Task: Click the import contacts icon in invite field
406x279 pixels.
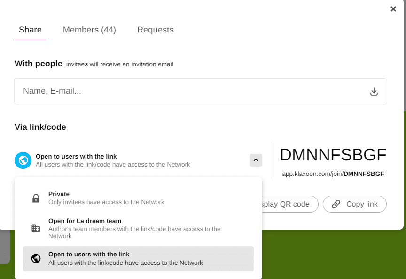Action: coord(374,91)
